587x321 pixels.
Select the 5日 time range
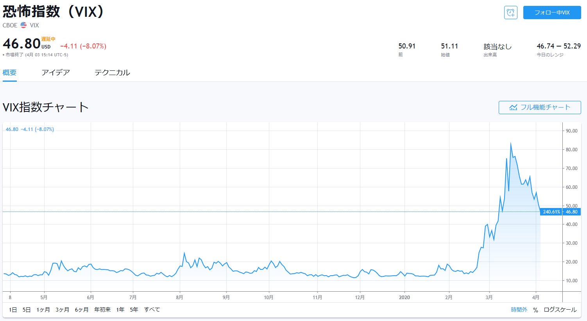pyautogui.click(x=27, y=310)
